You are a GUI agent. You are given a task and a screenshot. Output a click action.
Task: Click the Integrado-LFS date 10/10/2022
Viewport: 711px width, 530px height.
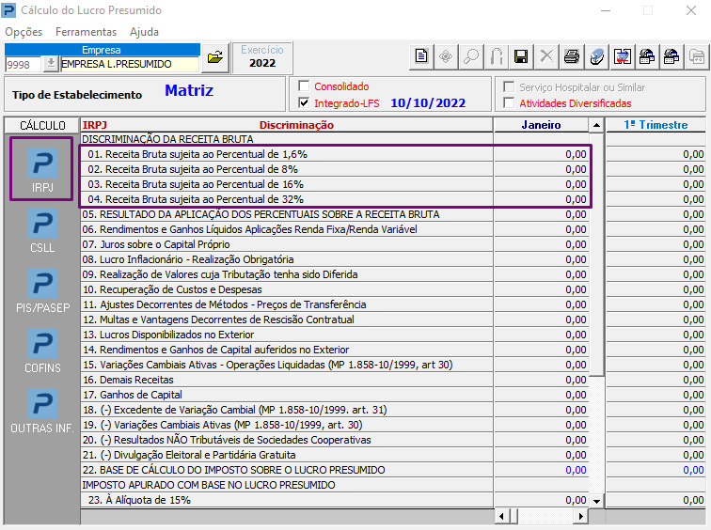click(x=428, y=102)
